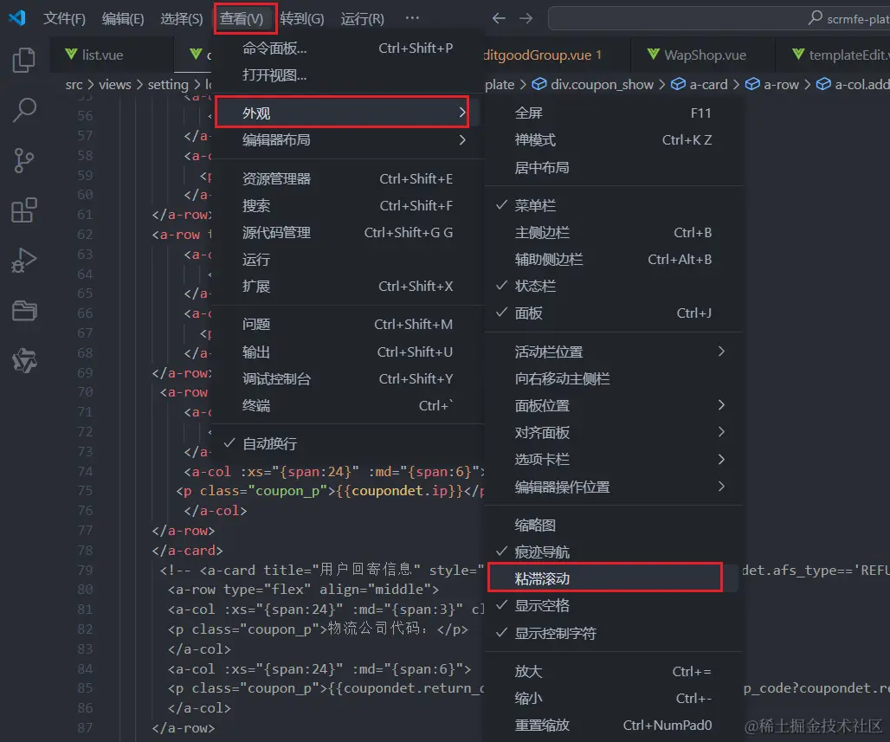Choose 打开视图 open view
The height and width of the screenshot is (742, 890).
click(347, 75)
